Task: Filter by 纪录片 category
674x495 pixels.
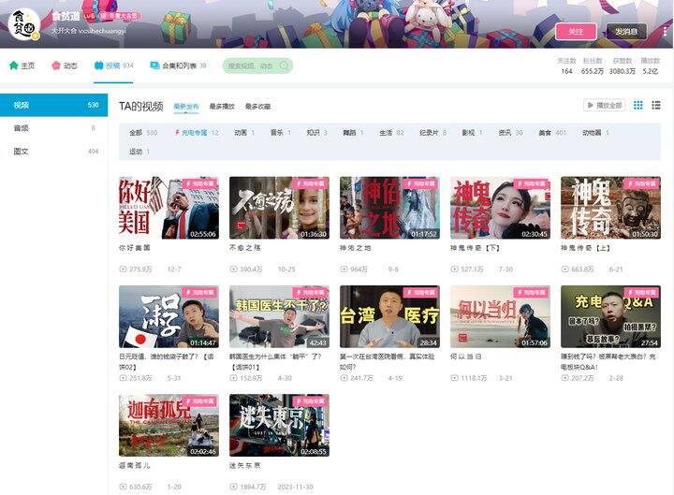Action: (432, 133)
